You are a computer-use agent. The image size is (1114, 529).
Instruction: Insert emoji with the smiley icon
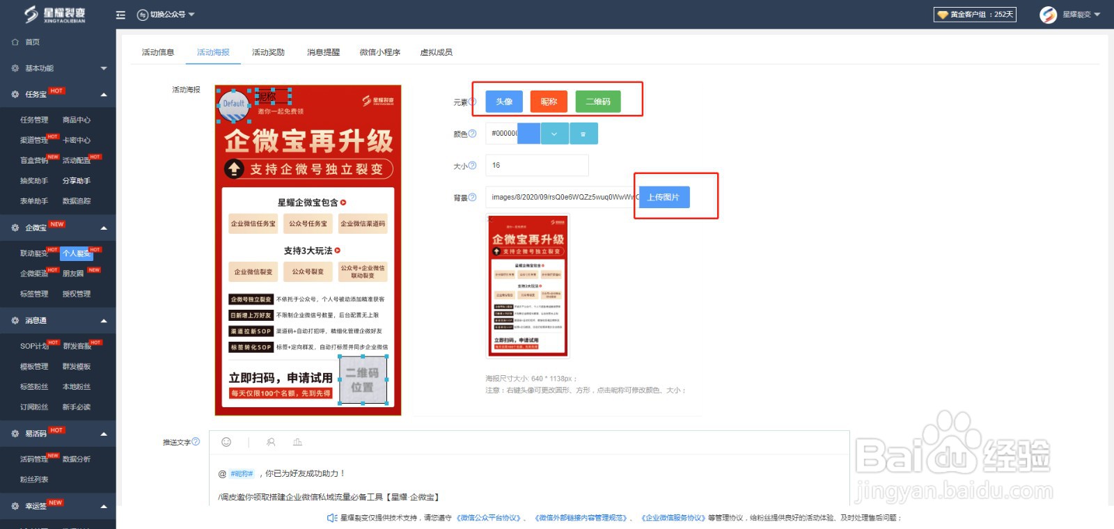tap(226, 442)
